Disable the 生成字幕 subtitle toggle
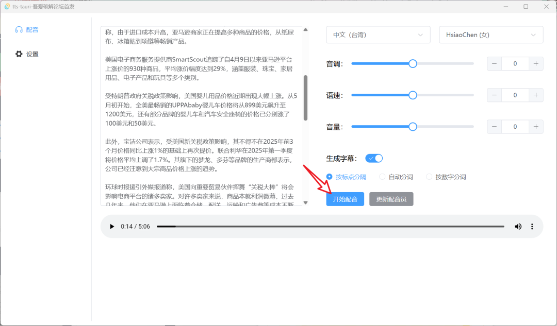Viewport: 557px width, 326px height. pos(373,158)
